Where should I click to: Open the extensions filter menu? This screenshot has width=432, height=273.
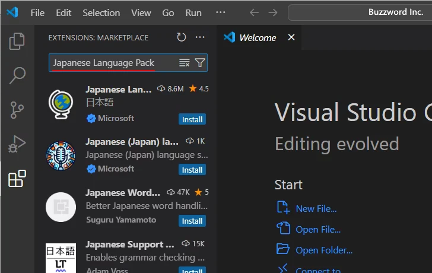point(200,62)
